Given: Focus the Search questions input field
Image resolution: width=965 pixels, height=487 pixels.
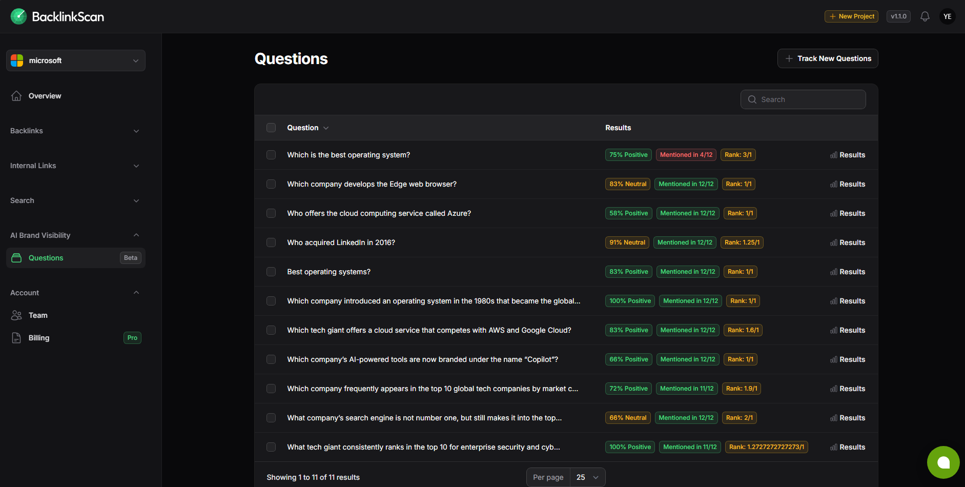Looking at the screenshot, I should pos(803,99).
